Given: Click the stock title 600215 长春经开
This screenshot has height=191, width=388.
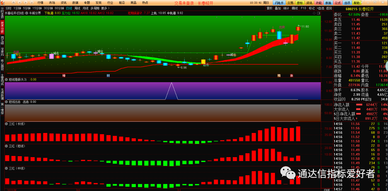Looking at the screenshot, I should [360, 9].
